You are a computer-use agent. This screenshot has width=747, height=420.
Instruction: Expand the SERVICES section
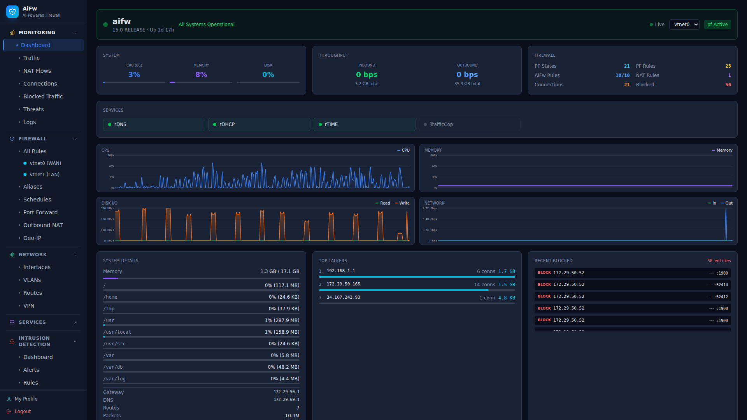tap(75, 322)
